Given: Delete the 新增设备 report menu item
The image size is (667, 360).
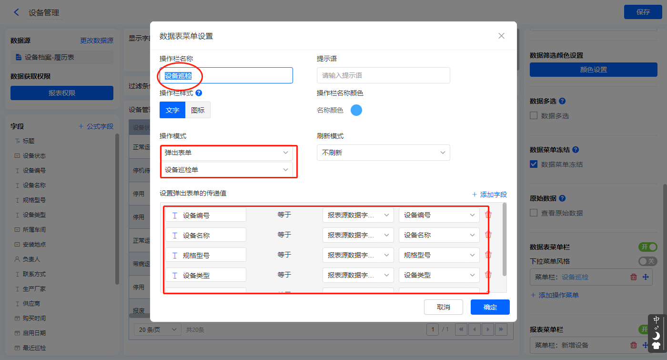Looking at the screenshot, I should point(633,345).
